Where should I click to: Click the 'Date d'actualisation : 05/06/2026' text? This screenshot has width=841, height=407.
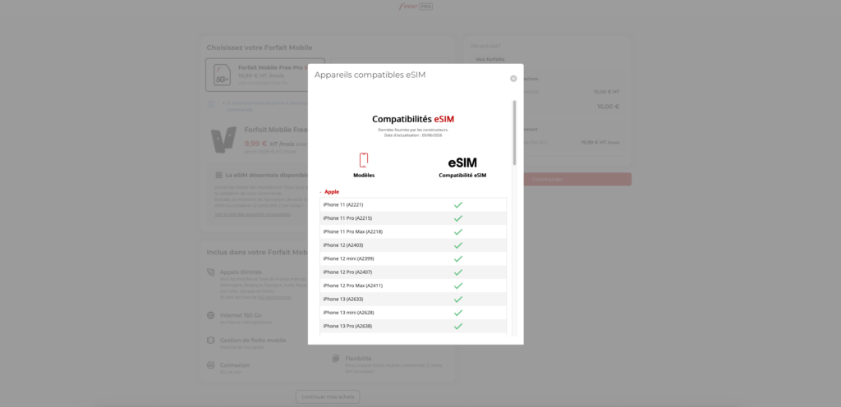point(413,135)
